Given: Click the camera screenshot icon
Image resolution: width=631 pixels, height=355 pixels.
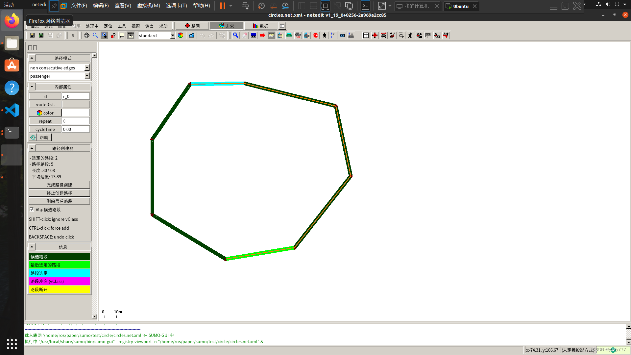Looking at the screenshot, I should click(x=191, y=36).
